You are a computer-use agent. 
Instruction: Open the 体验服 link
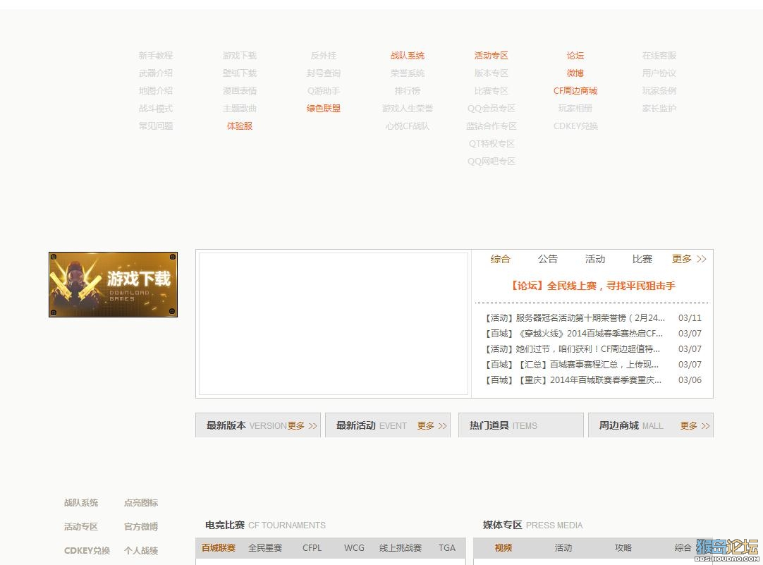240,126
